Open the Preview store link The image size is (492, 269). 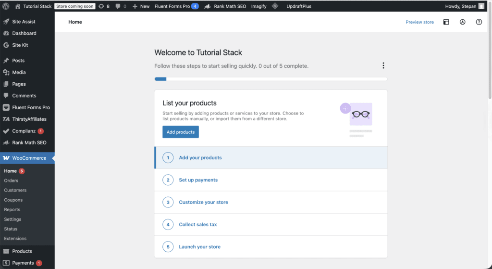tap(419, 22)
